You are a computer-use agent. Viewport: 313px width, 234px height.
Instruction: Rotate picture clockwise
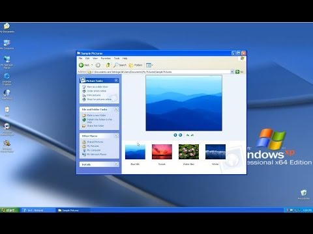188,135
